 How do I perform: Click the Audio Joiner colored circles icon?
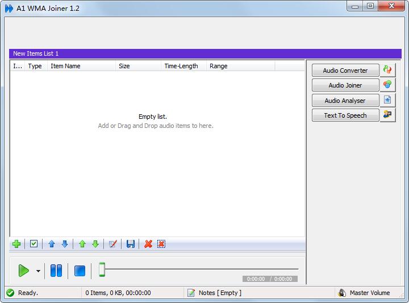coord(387,85)
